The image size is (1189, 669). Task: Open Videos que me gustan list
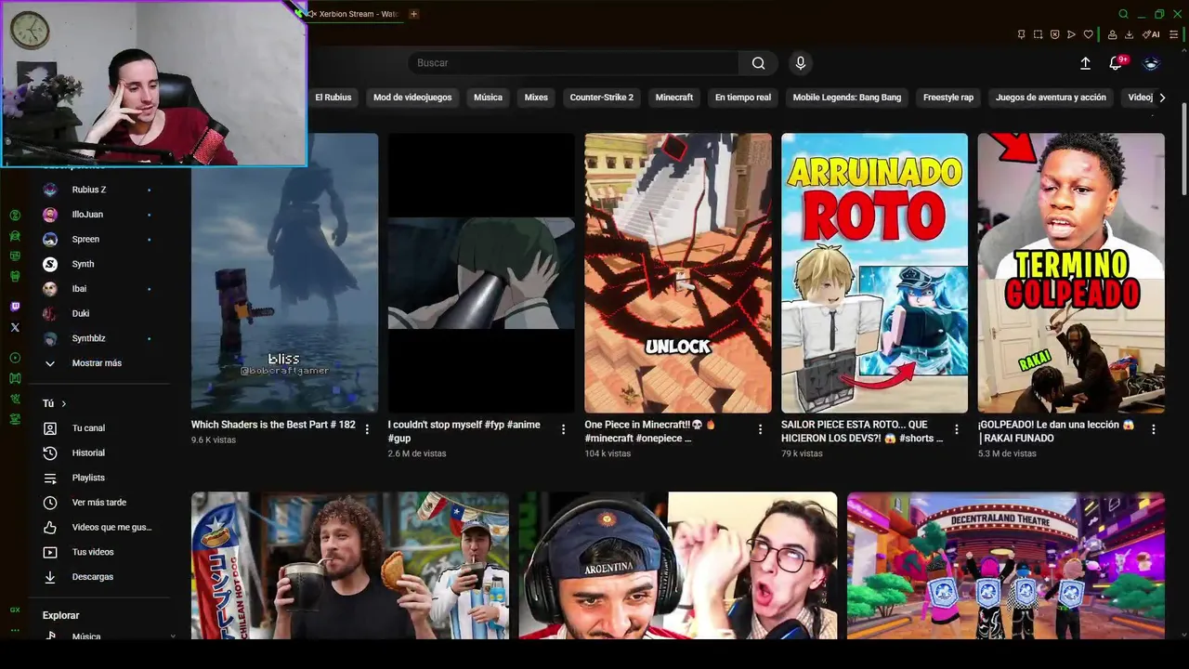coord(100,528)
